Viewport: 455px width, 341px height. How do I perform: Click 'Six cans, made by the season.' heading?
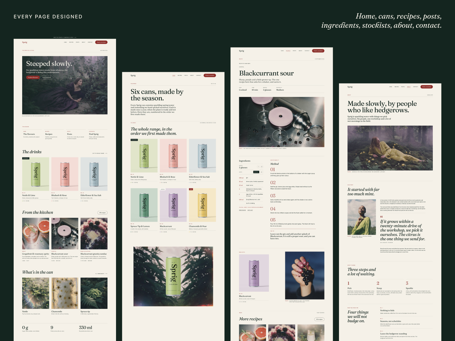(157, 95)
